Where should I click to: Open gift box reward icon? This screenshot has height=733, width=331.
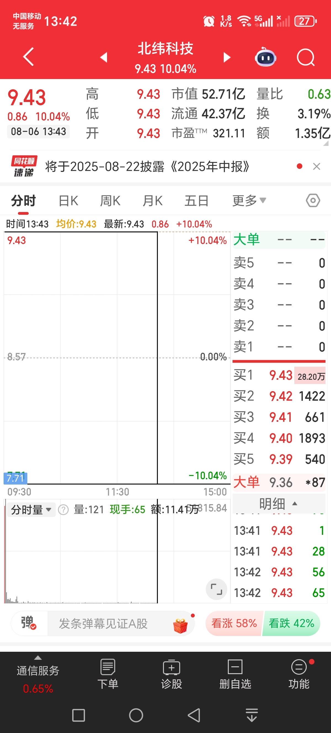click(180, 625)
